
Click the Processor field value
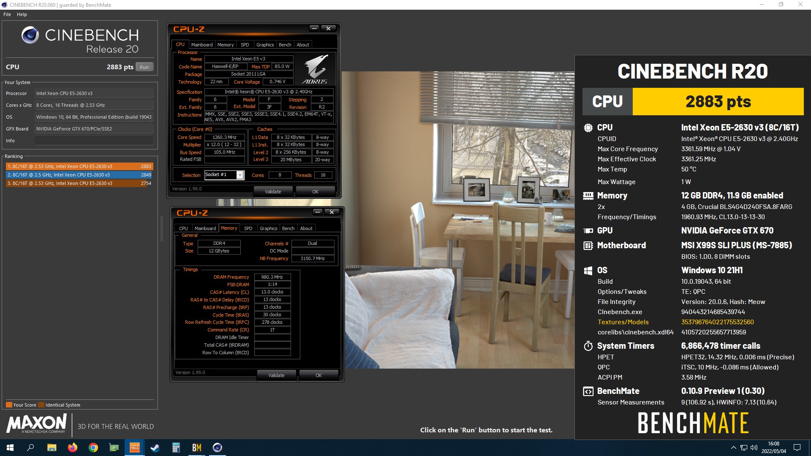pos(94,93)
